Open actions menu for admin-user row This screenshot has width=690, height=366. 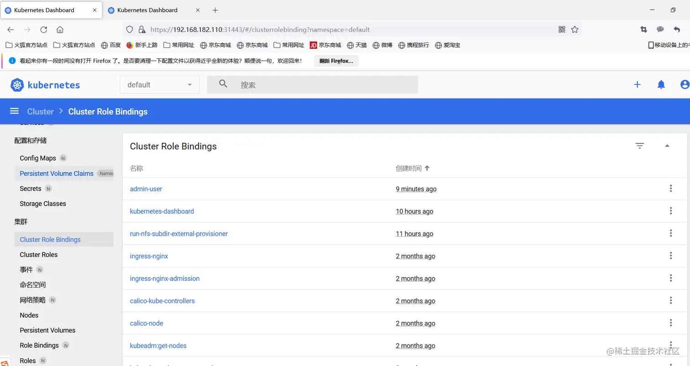coord(671,188)
